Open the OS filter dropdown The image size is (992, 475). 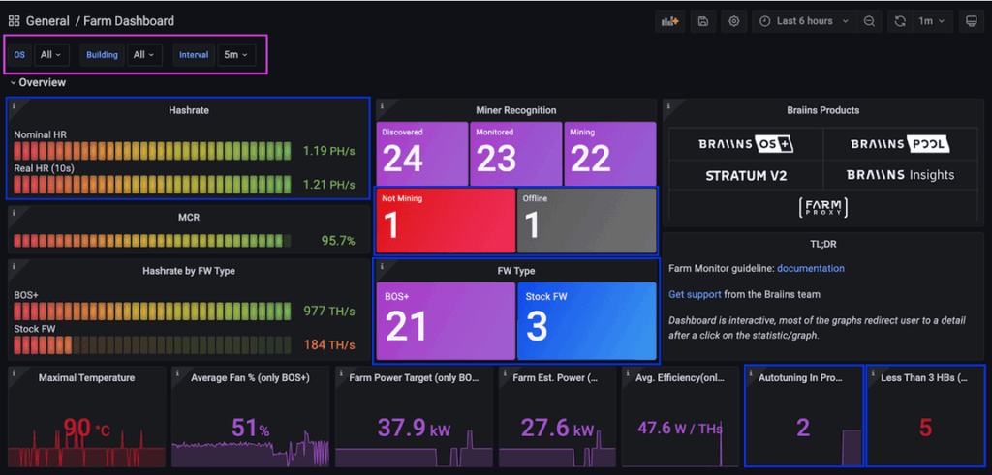[x=51, y=55]
